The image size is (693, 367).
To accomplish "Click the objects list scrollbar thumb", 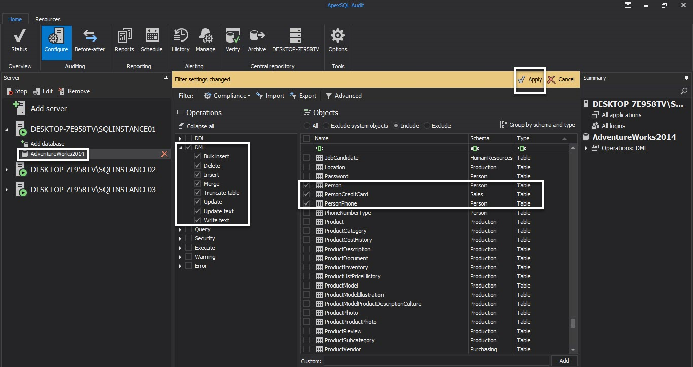I will (573, 323).
